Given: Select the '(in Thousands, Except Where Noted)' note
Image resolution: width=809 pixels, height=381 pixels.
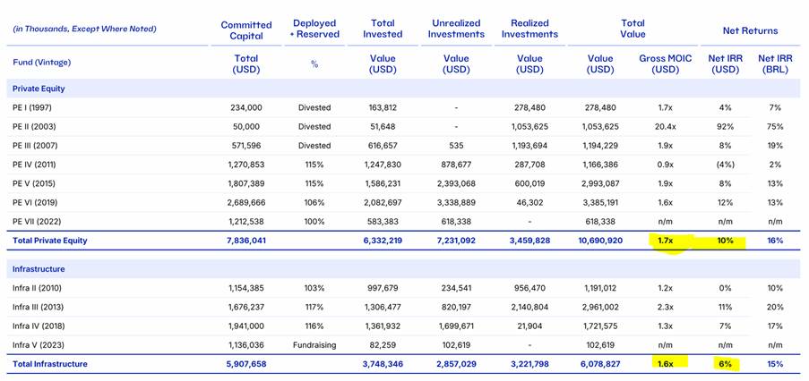Looking at the screenshot, I should (x=84, y=29).
